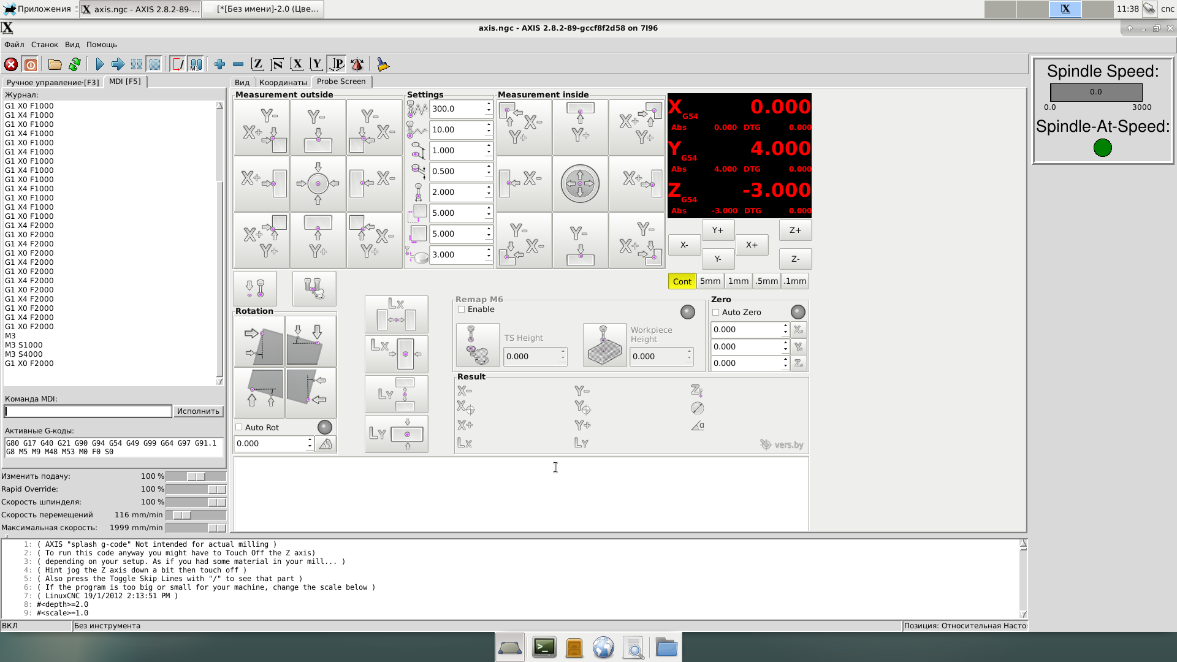Clear the live plot with broom icon

pos(383,64)
